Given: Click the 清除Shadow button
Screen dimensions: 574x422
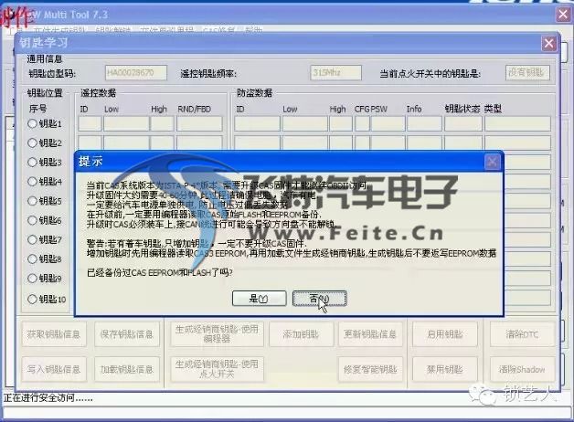Looking at the screenshot, I should [x=522, y=369].
